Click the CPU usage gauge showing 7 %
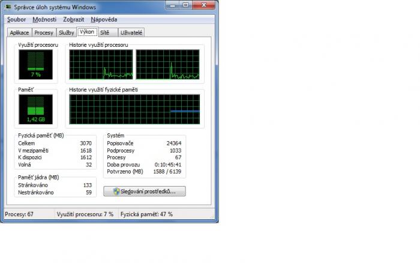The height and width of the screenshot is (263, 420). tap(36, 64)
